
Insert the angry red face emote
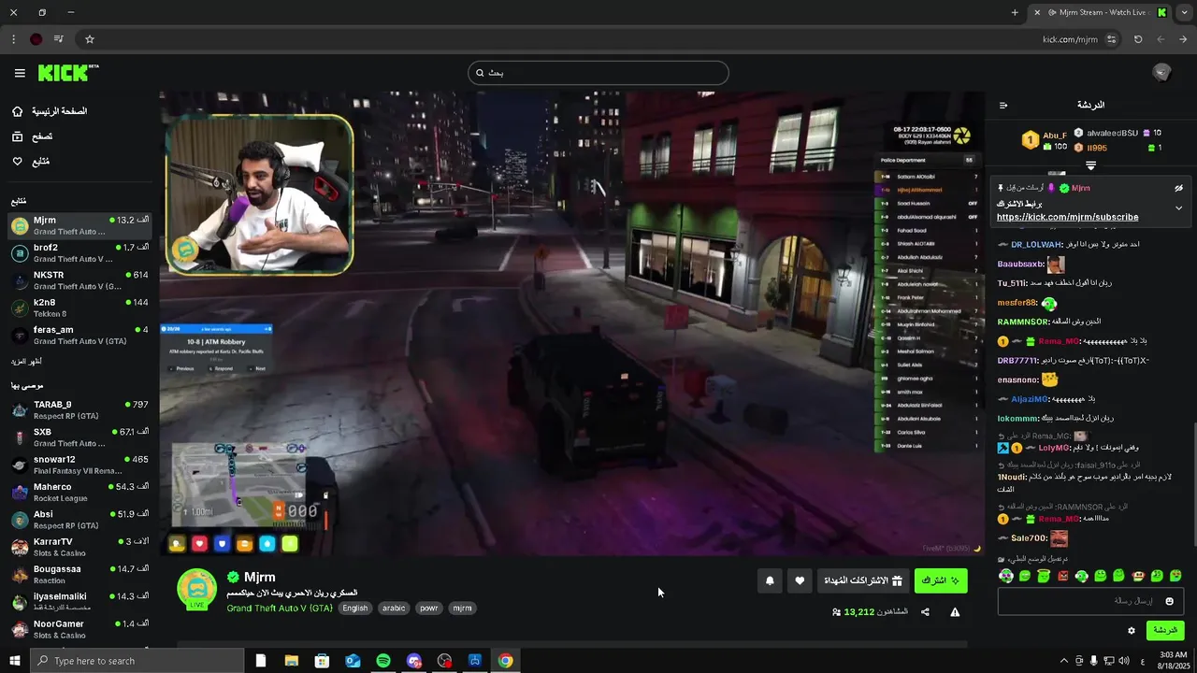[1062, 576]
